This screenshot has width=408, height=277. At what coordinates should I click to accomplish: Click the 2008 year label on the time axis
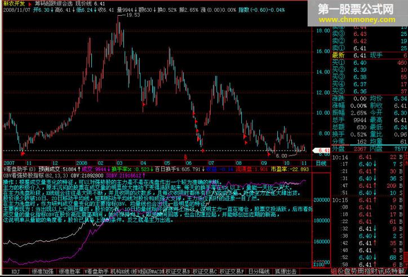82,163
